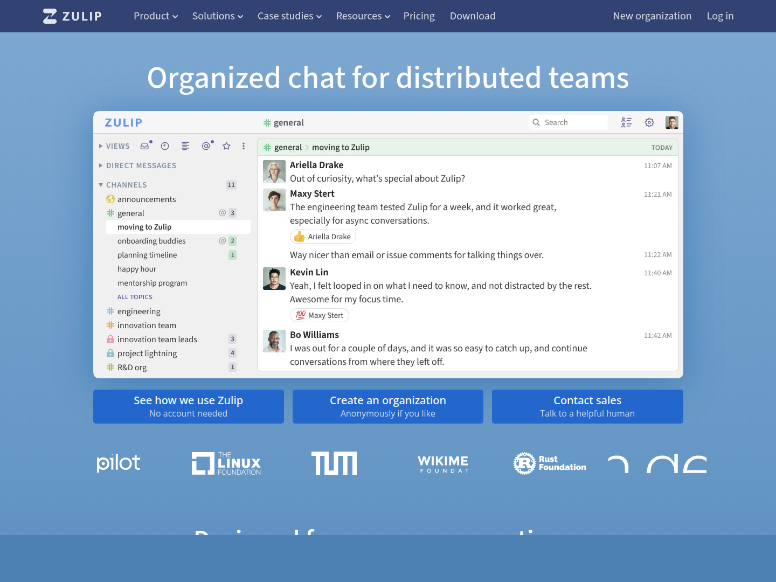Click the announcements globe icon
This screenshot has width=776, height=582.
point(110,199)
